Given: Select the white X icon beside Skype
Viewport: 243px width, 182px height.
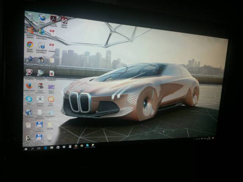Looking at the screenshot, I should coord(40,99).
